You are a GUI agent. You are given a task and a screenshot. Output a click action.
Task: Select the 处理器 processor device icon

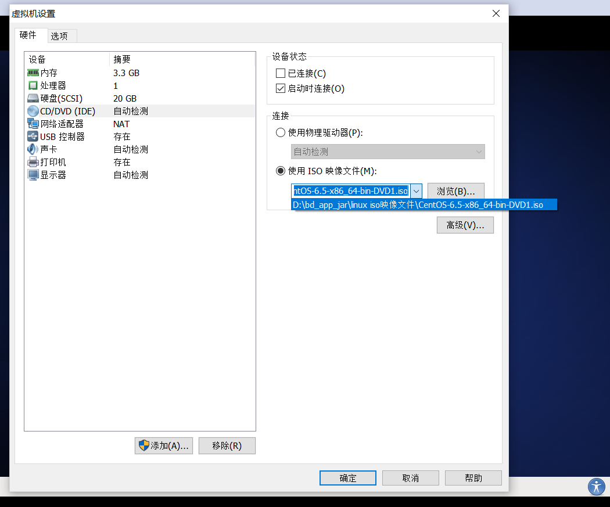click(x=33, y=85)
